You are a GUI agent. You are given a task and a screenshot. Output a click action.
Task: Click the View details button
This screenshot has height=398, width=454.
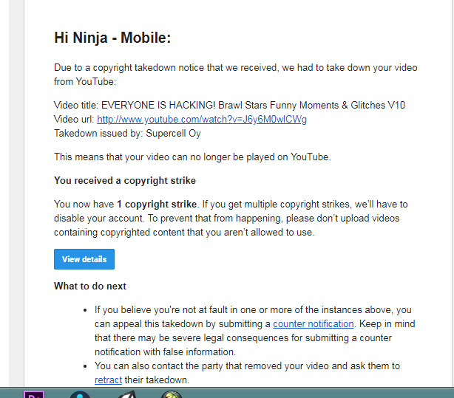click(x=84, y=259)
